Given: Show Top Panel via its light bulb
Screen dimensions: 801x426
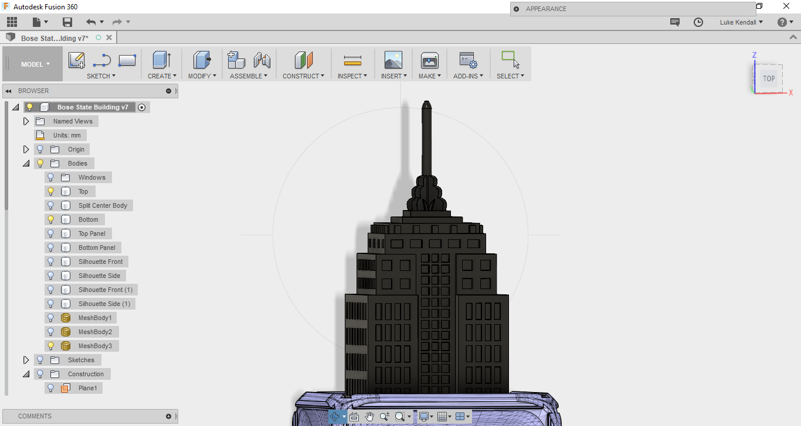Looking at the screenshot, I should point(50,233).
